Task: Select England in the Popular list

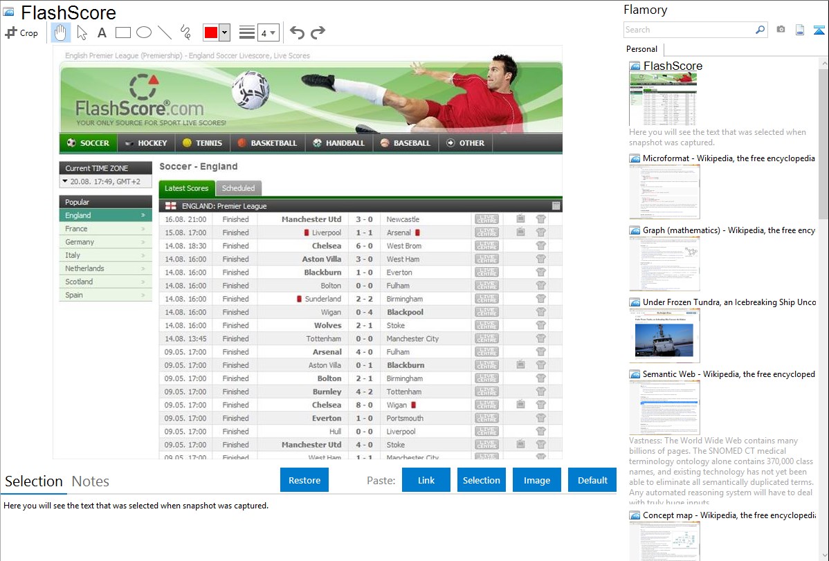Action: click(106, 215)
